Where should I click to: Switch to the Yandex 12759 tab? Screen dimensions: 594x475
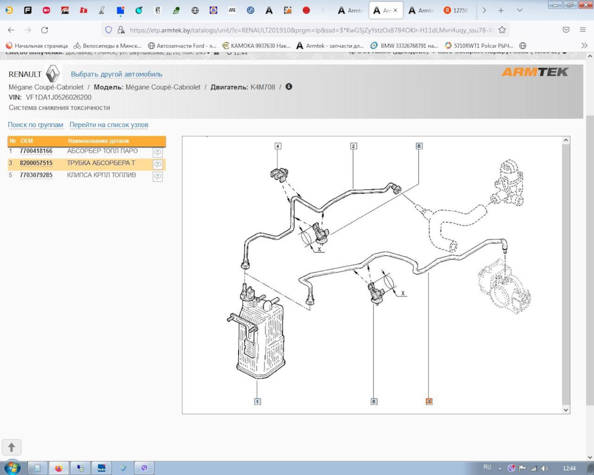click(455, 11)
